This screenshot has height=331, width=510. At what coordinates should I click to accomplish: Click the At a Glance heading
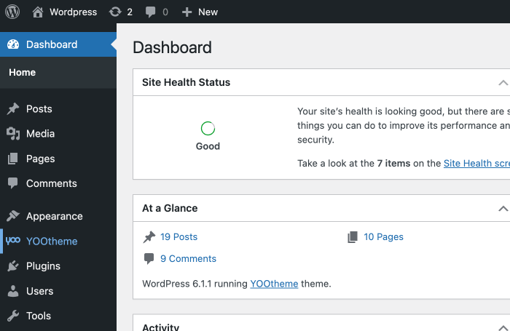(x=170, y=208)
